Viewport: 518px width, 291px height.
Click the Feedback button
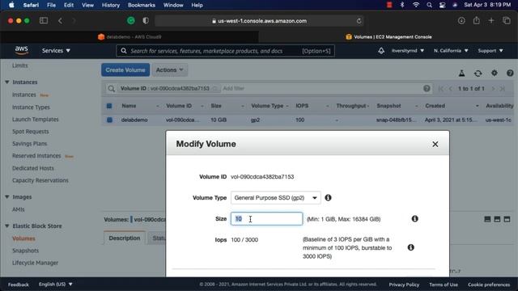pos(19,285)
